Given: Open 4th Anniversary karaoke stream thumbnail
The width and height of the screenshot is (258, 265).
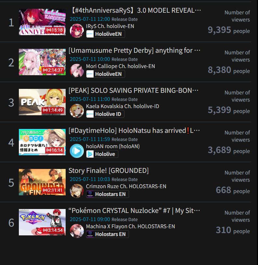Looking at the screenshot, I should [42, 22].
